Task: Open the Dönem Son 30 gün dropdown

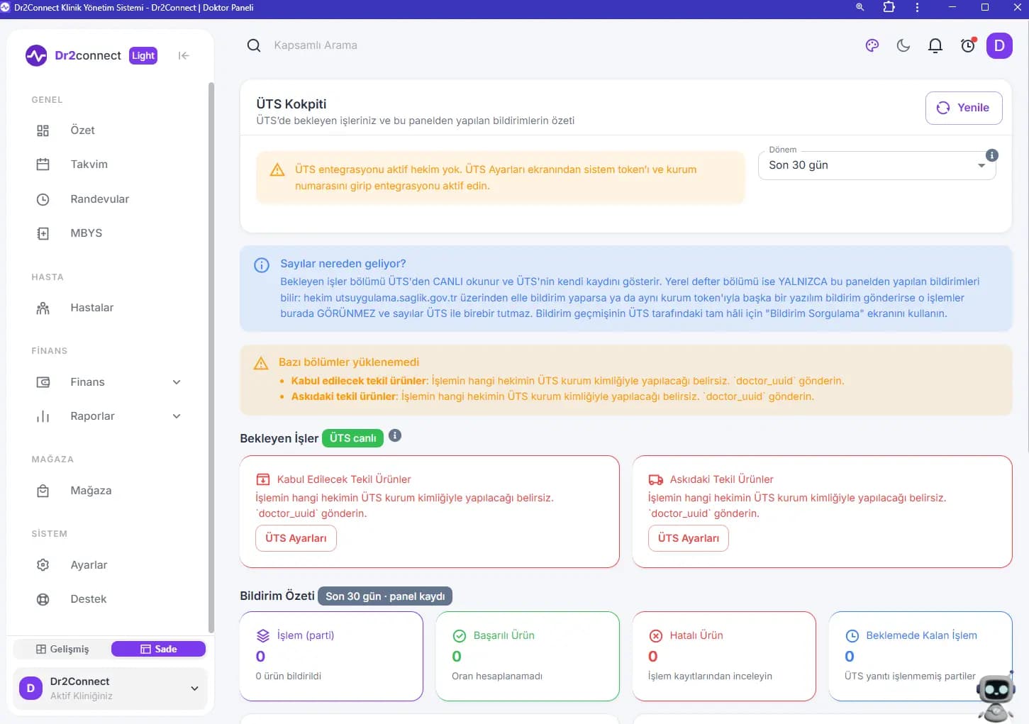Action: (x=877, y=165)
